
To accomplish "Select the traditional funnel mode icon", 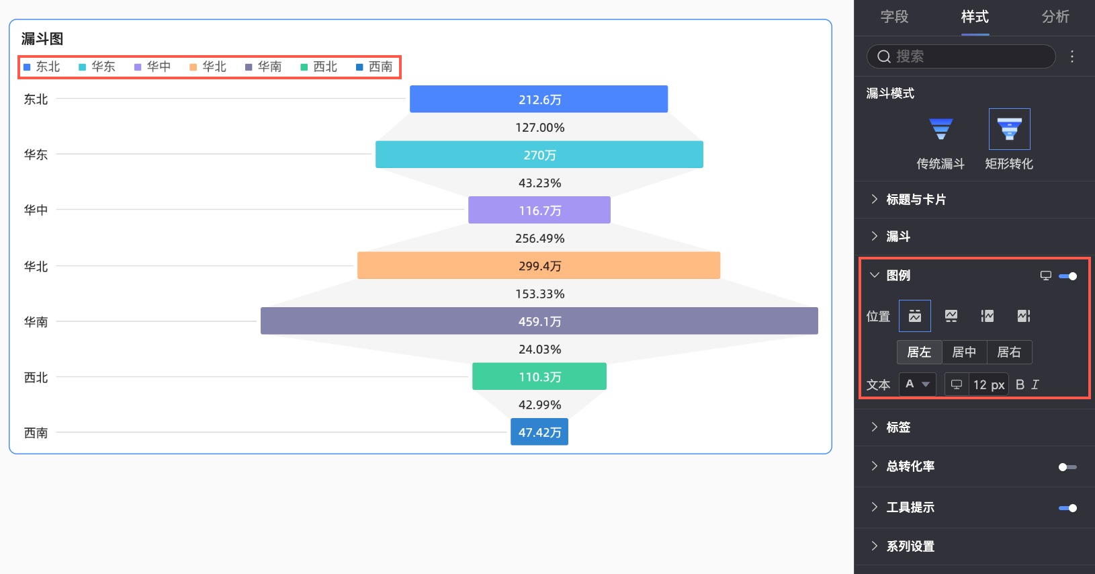I will [940, 128].
